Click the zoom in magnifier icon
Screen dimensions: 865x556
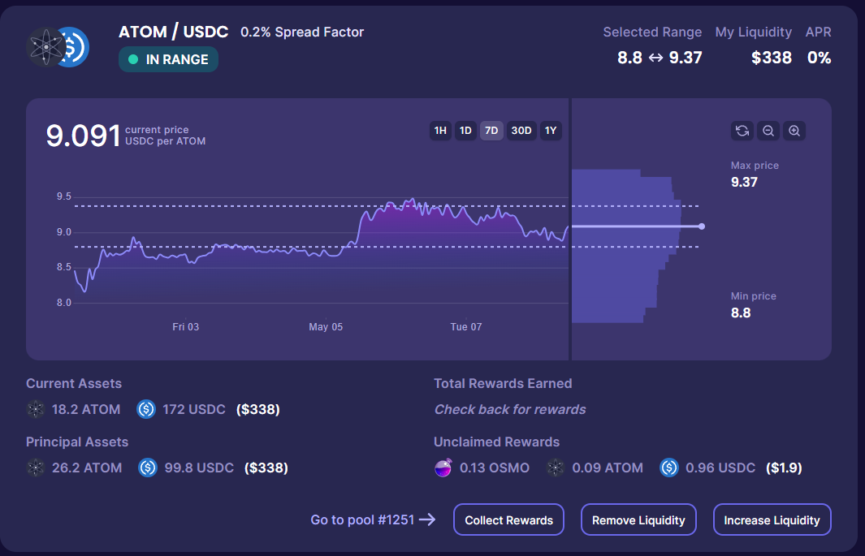[x=794, y=131]
